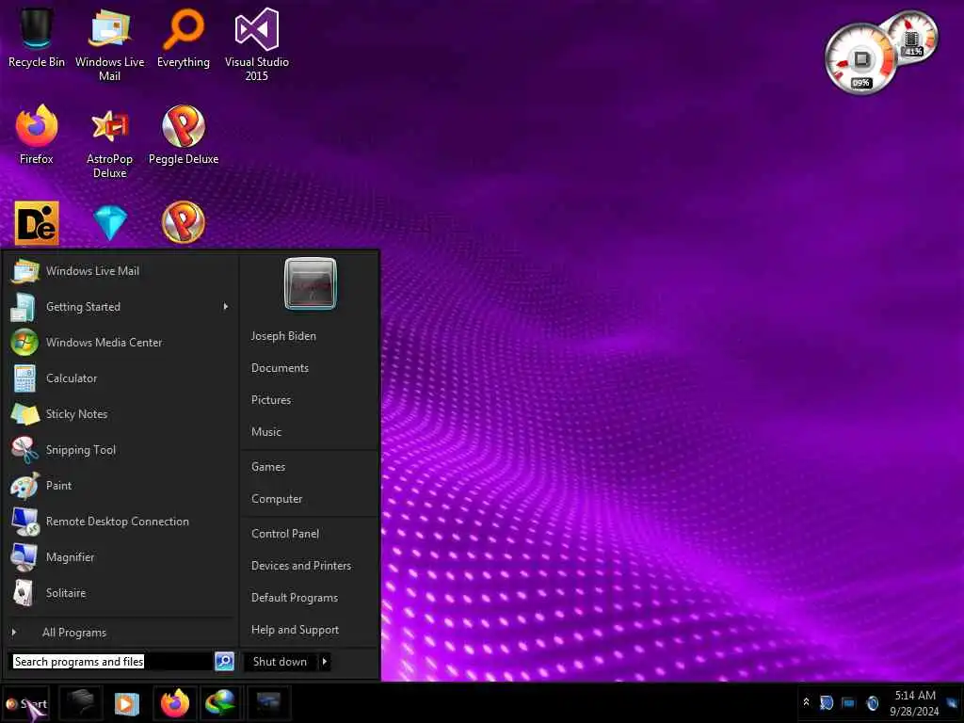964x723 pixels.
Task: Click the CPU meter gadget dial
Action: tap(860, 59)
